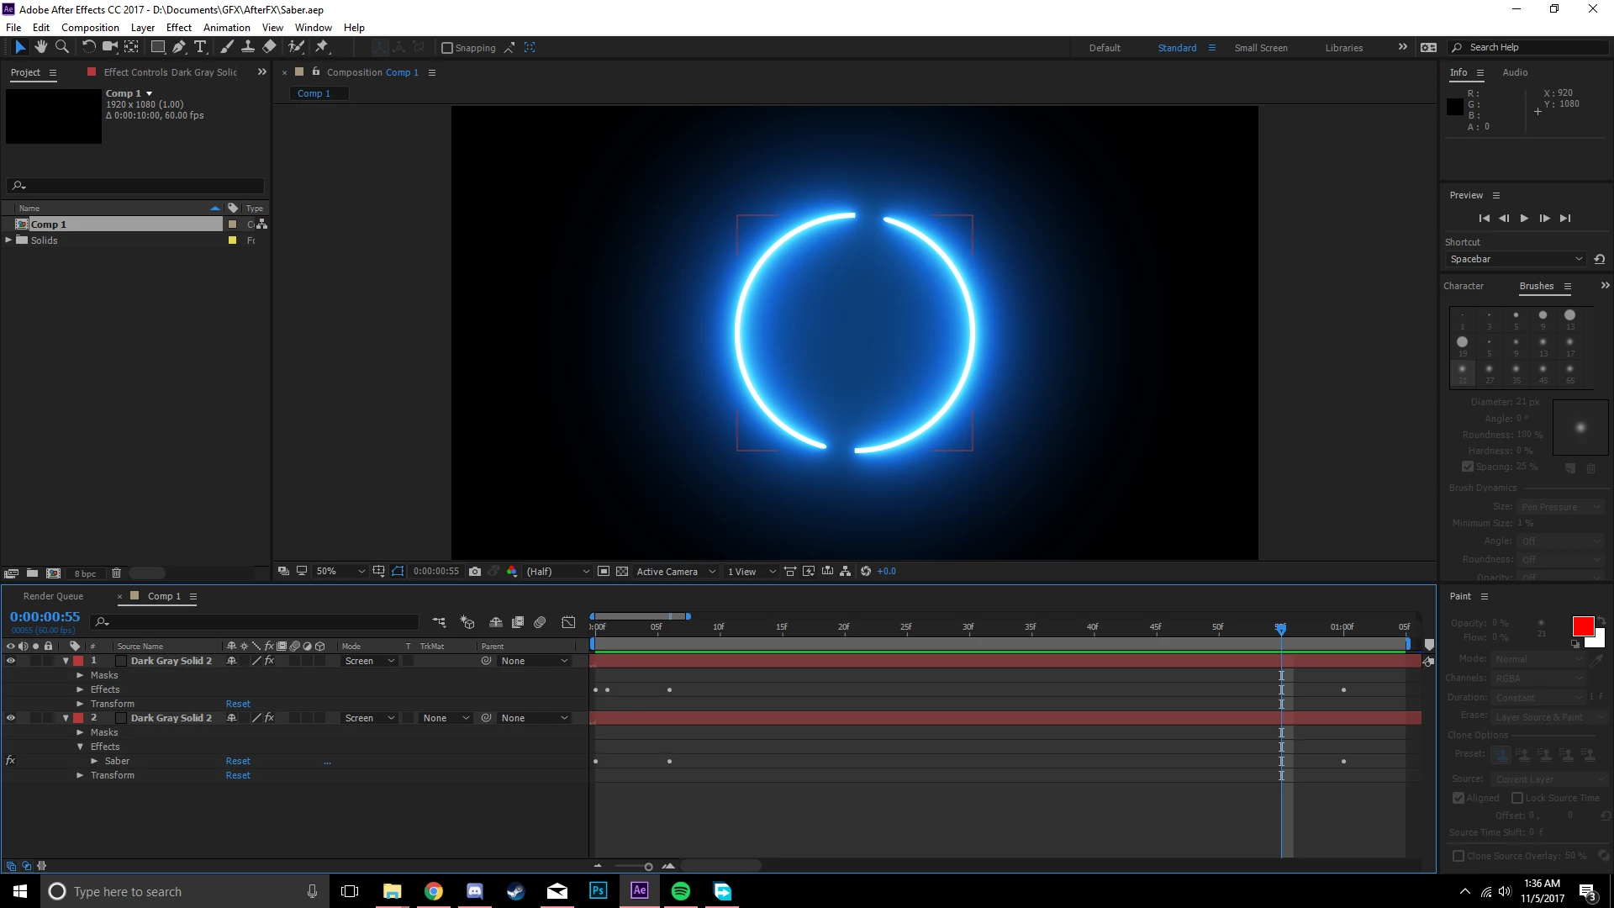
Task: Switch to the Render Queue tab
Action: tap(53, 596)
